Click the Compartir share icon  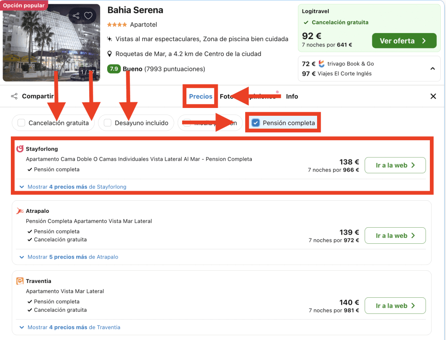(14, 96)
